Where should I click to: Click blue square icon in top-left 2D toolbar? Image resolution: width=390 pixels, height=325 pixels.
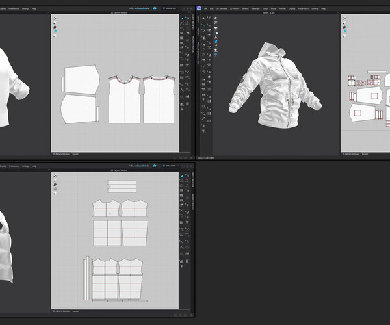[55, 31]
